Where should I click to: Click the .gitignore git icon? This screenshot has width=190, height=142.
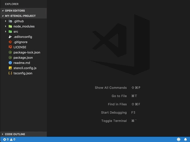pos(10,42)
